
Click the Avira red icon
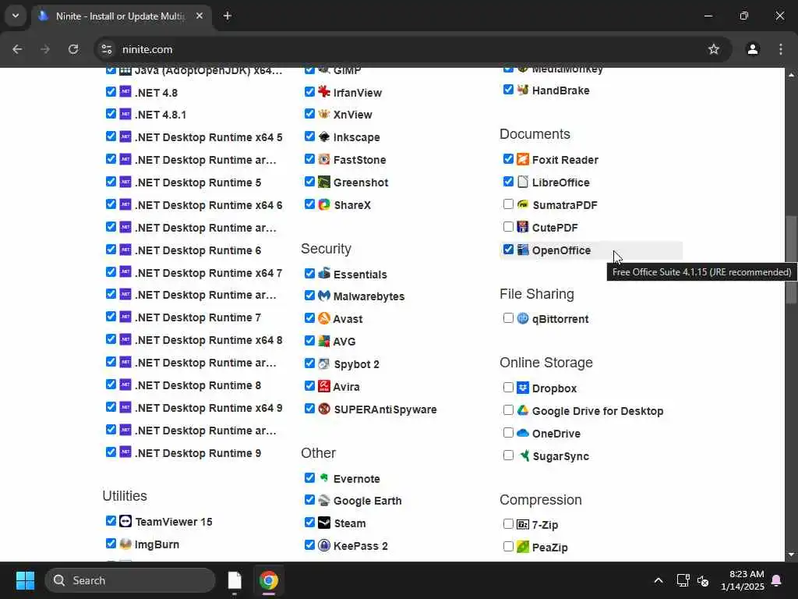323,386
